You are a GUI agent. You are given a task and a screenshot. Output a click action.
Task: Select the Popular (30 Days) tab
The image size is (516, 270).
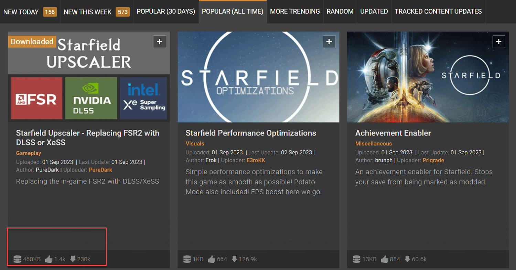(x=166, y=12)
